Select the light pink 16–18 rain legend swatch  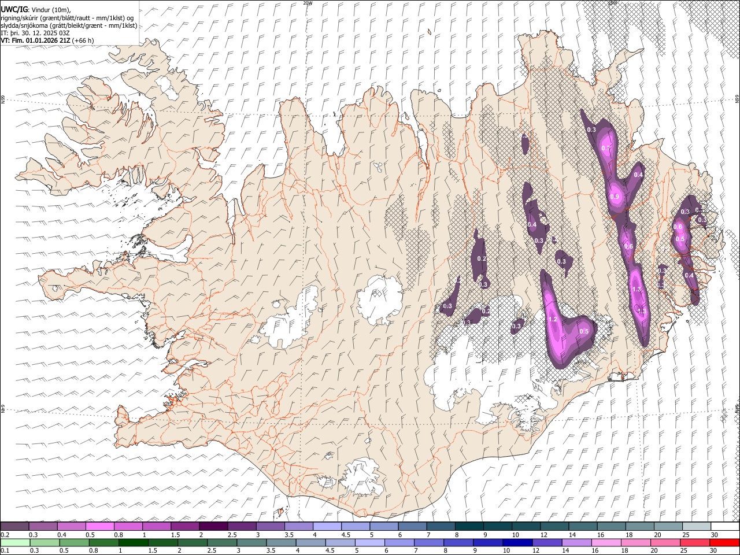606,543
